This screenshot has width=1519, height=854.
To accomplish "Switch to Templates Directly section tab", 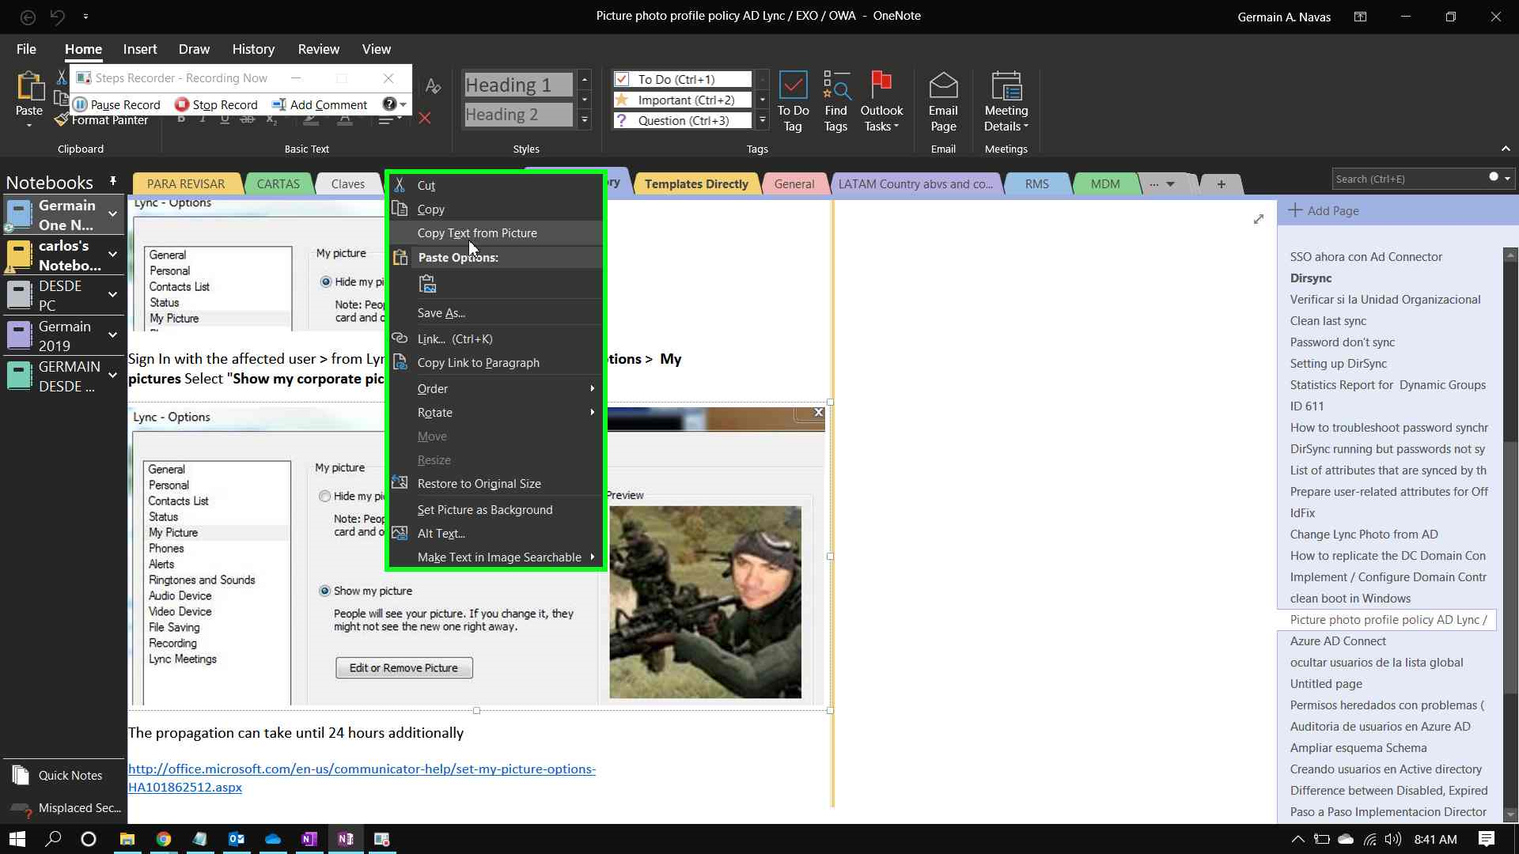I will [696, 184].
